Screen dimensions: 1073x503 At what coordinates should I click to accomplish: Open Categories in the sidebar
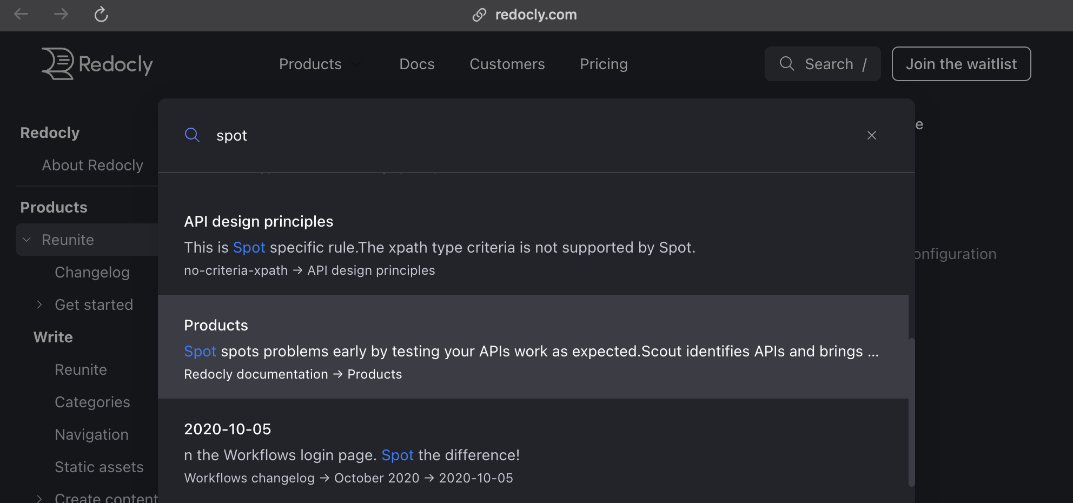[x=92, y=402]
